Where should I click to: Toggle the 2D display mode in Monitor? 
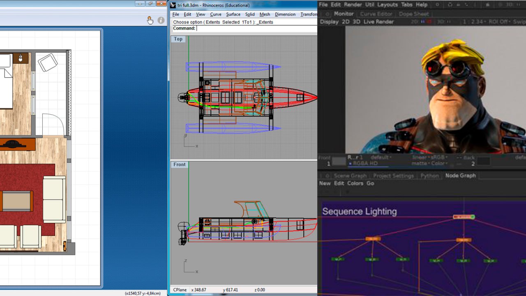coord(346,22)
